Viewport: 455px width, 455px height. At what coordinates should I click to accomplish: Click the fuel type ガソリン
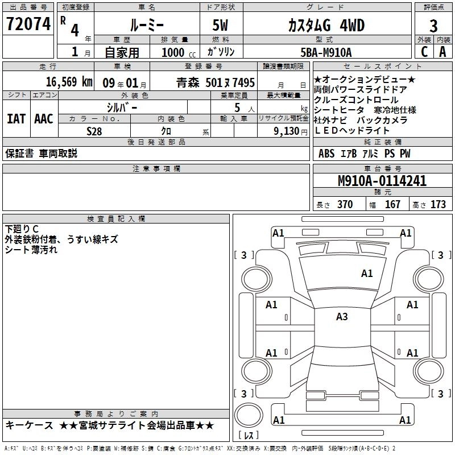pyautogui.click(x=221, y=52)
